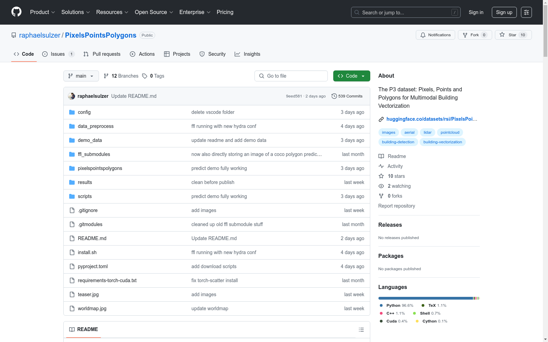Image resolution: width=548 pixels, height=342 pixels.
Task: Click the link icon beside huggingface URL
Action: [x=381, y=119]
